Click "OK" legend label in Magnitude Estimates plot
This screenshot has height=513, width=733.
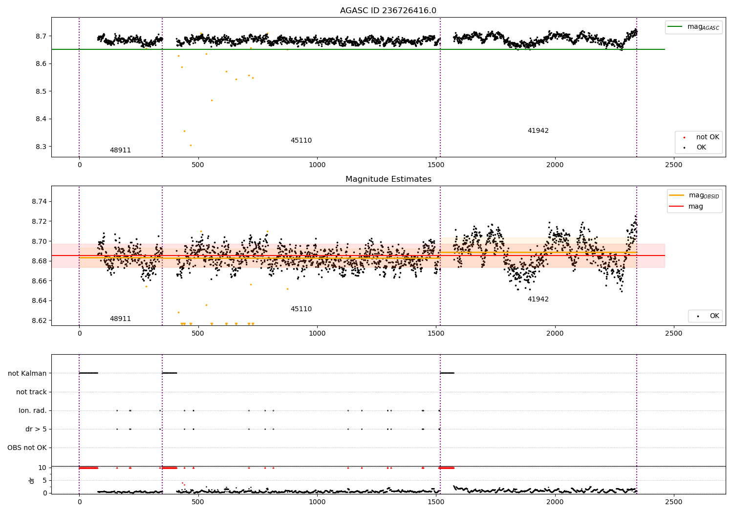(714, 316)
